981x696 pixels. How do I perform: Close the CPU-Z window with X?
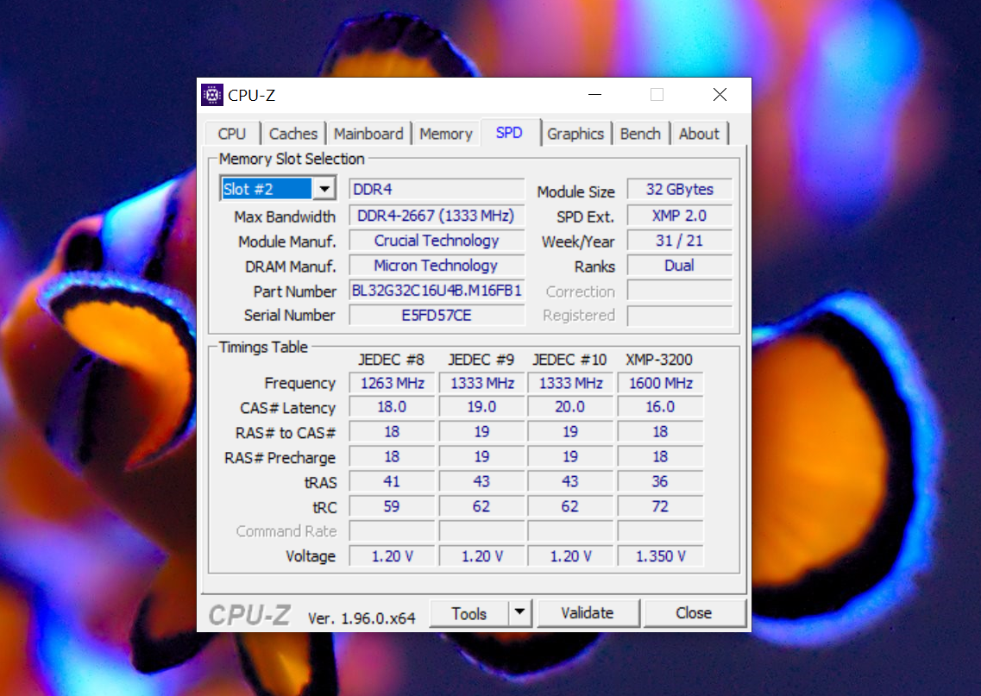[720, 95]
